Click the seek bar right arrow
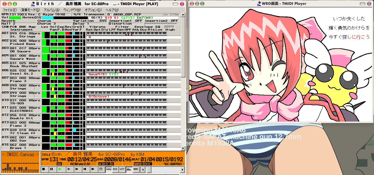This screenshot has width=374, height=175. (183, 169)
